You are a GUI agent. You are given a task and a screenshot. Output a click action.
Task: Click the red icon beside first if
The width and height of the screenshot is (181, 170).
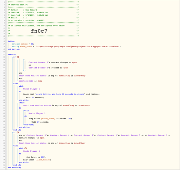point(18,57)
